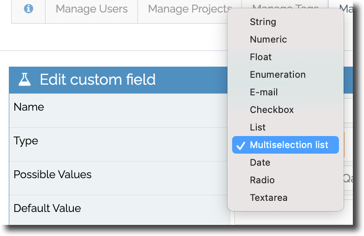The image size is (364, 236).
Task: Pick Date from the type dropdown
Action: pyautogui.click(x=260, y=162)
